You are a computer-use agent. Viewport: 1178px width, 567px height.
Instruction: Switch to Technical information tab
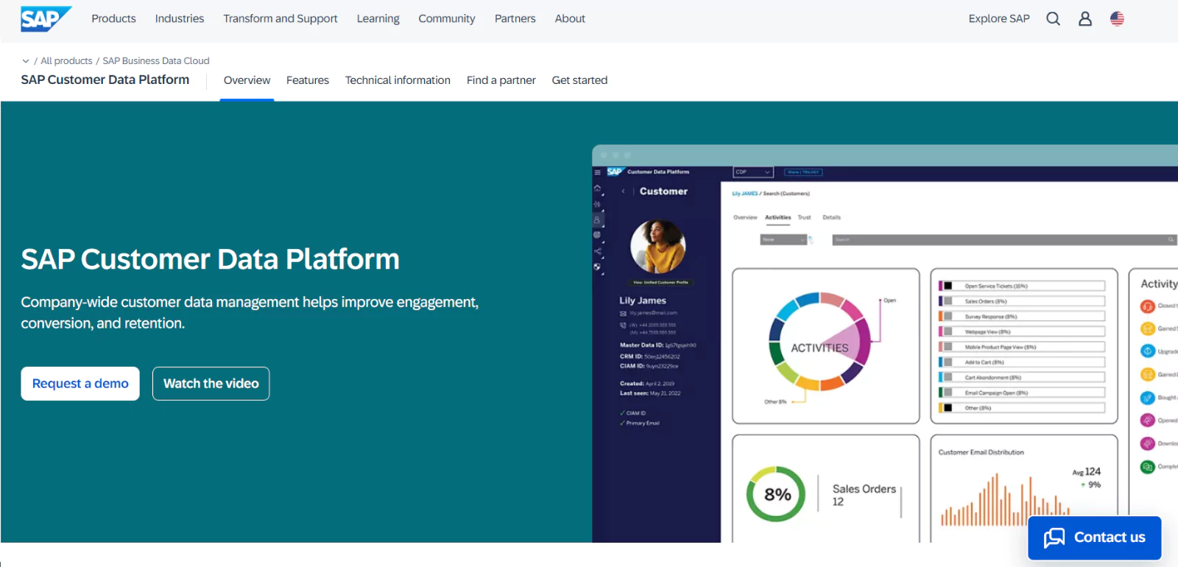[x=398, y=80]
